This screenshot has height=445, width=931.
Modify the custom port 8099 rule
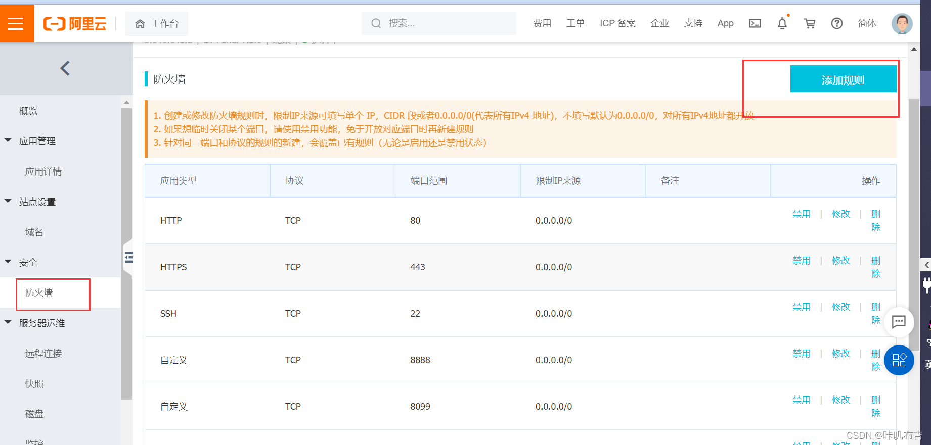[x=841, y=400]
